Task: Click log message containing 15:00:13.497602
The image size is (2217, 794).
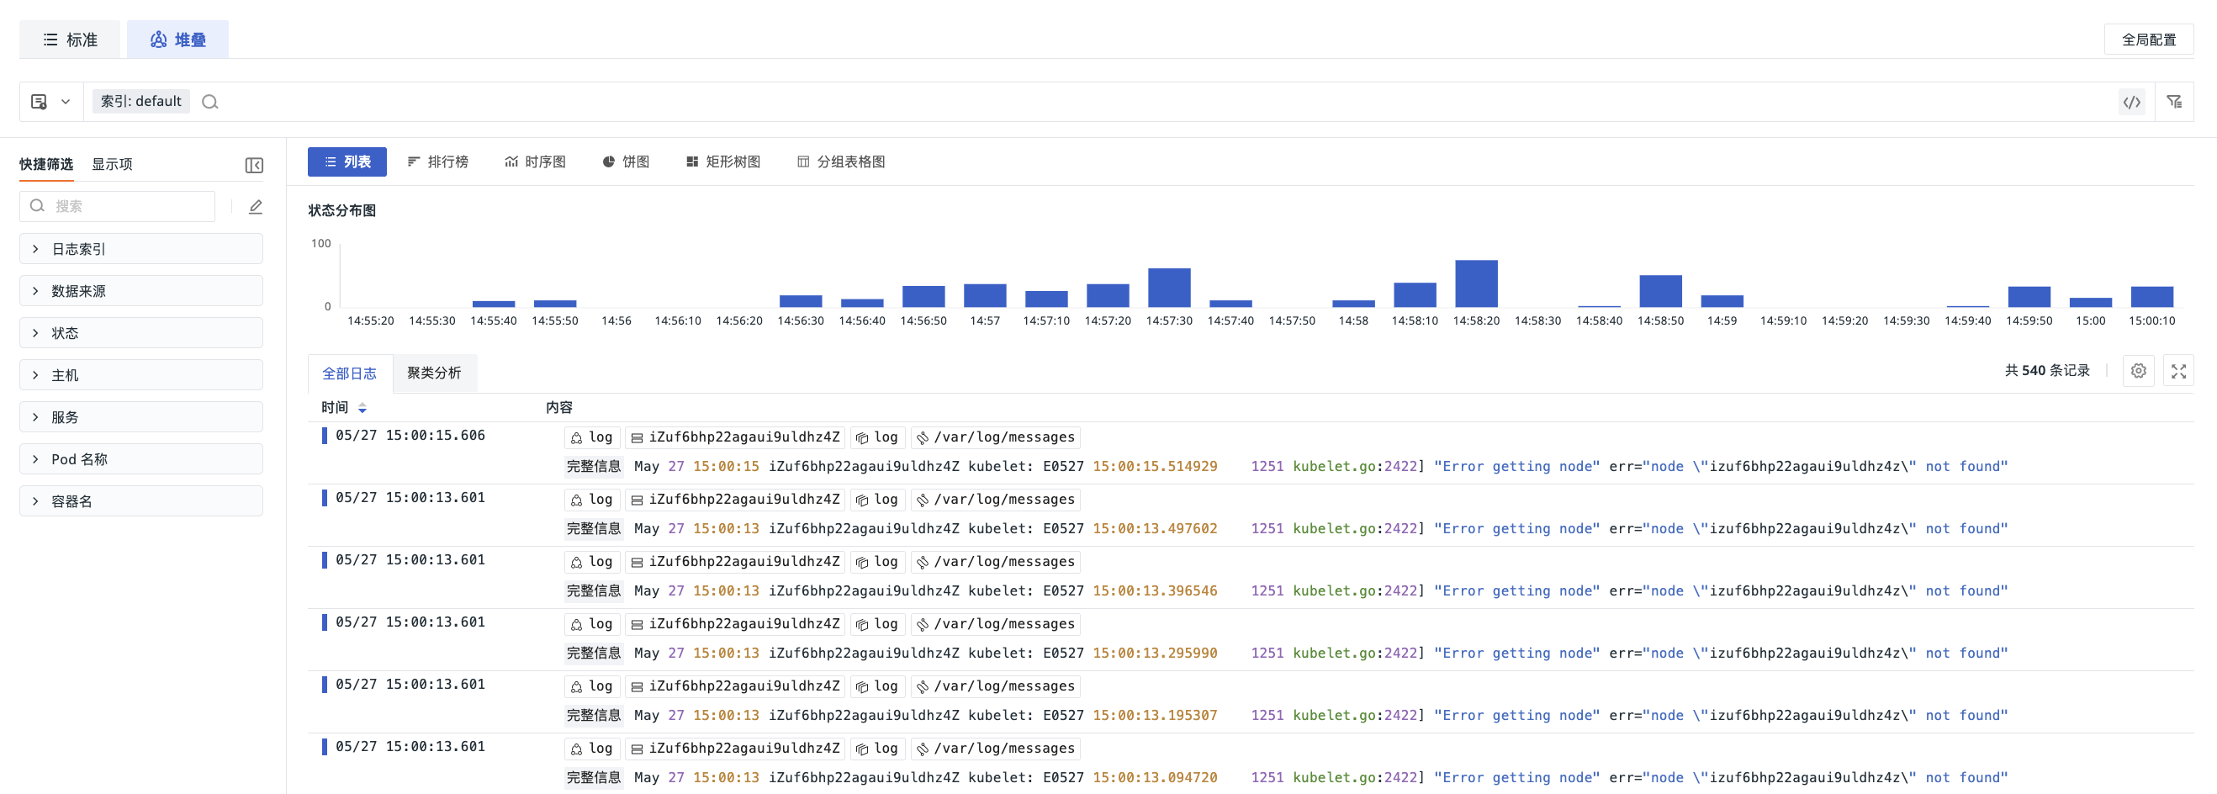Action: 1320,528
